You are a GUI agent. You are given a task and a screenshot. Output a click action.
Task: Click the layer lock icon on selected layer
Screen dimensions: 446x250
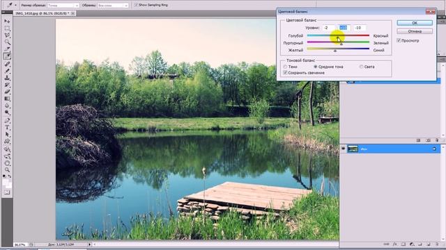click(x=434, y=149)
